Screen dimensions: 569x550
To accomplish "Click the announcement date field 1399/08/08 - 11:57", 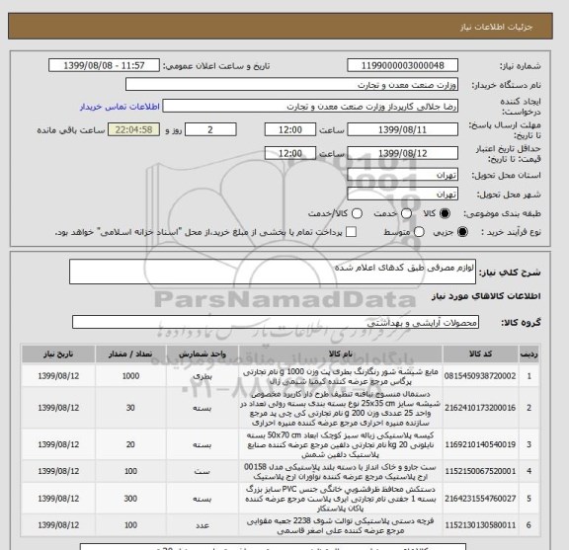I will [104, 65].
